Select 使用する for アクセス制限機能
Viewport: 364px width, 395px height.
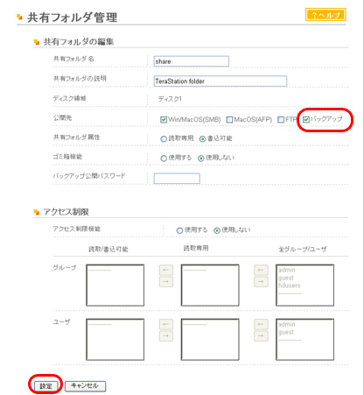click(179, 230)
